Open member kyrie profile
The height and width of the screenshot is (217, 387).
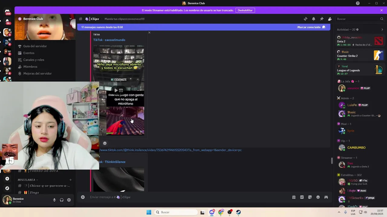tap(360, 131)
